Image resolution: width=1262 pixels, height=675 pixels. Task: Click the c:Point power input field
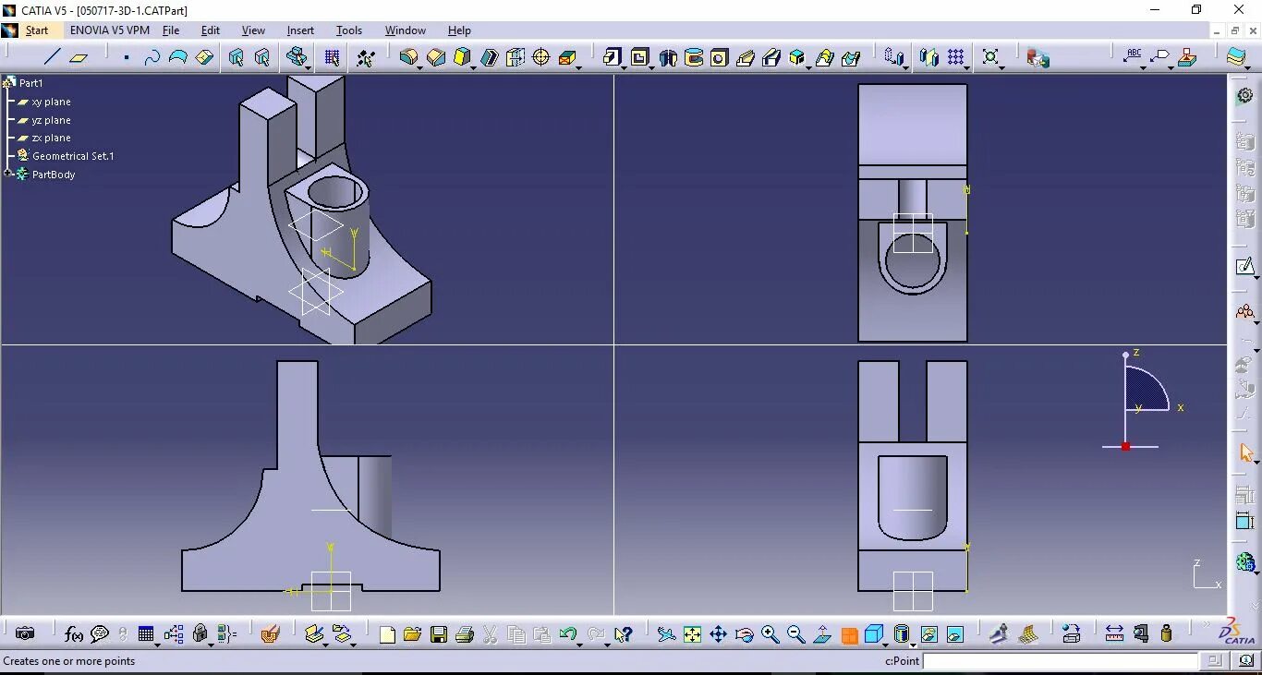[x=1061, y=660]
